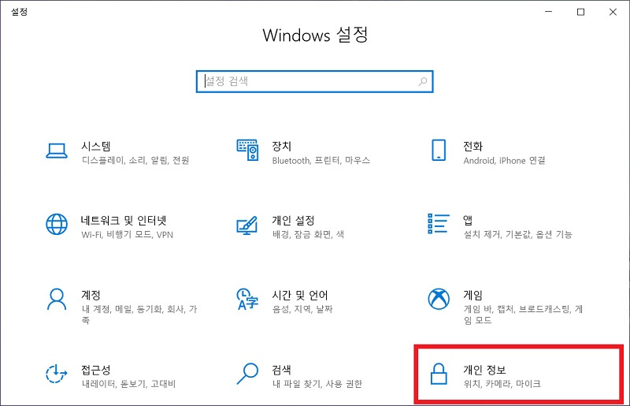Click '위치, 카메라, 마이크' description
Image resolution: width=630 pixels, height=406 pixels.
coord(502,383)
